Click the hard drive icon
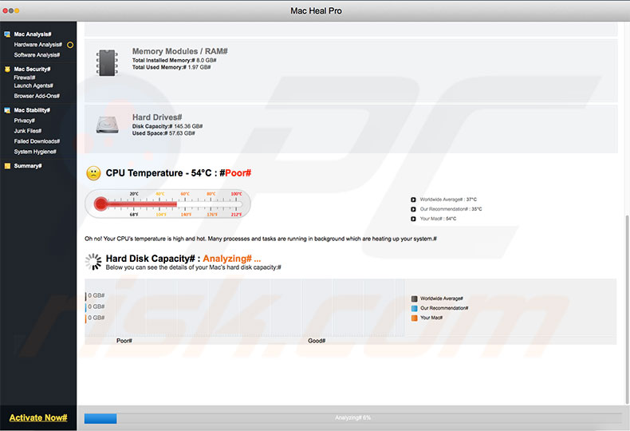 (x=108, y=125)
